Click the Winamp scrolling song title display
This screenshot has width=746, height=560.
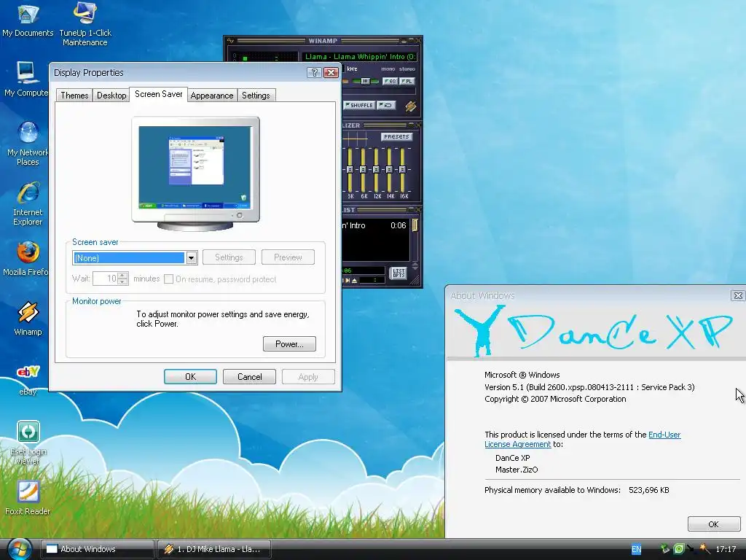[x=360, y=57]
